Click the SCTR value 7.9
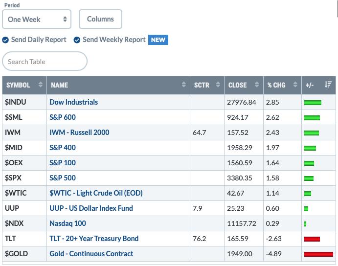The image size is (338, 266). click(197, 208)
